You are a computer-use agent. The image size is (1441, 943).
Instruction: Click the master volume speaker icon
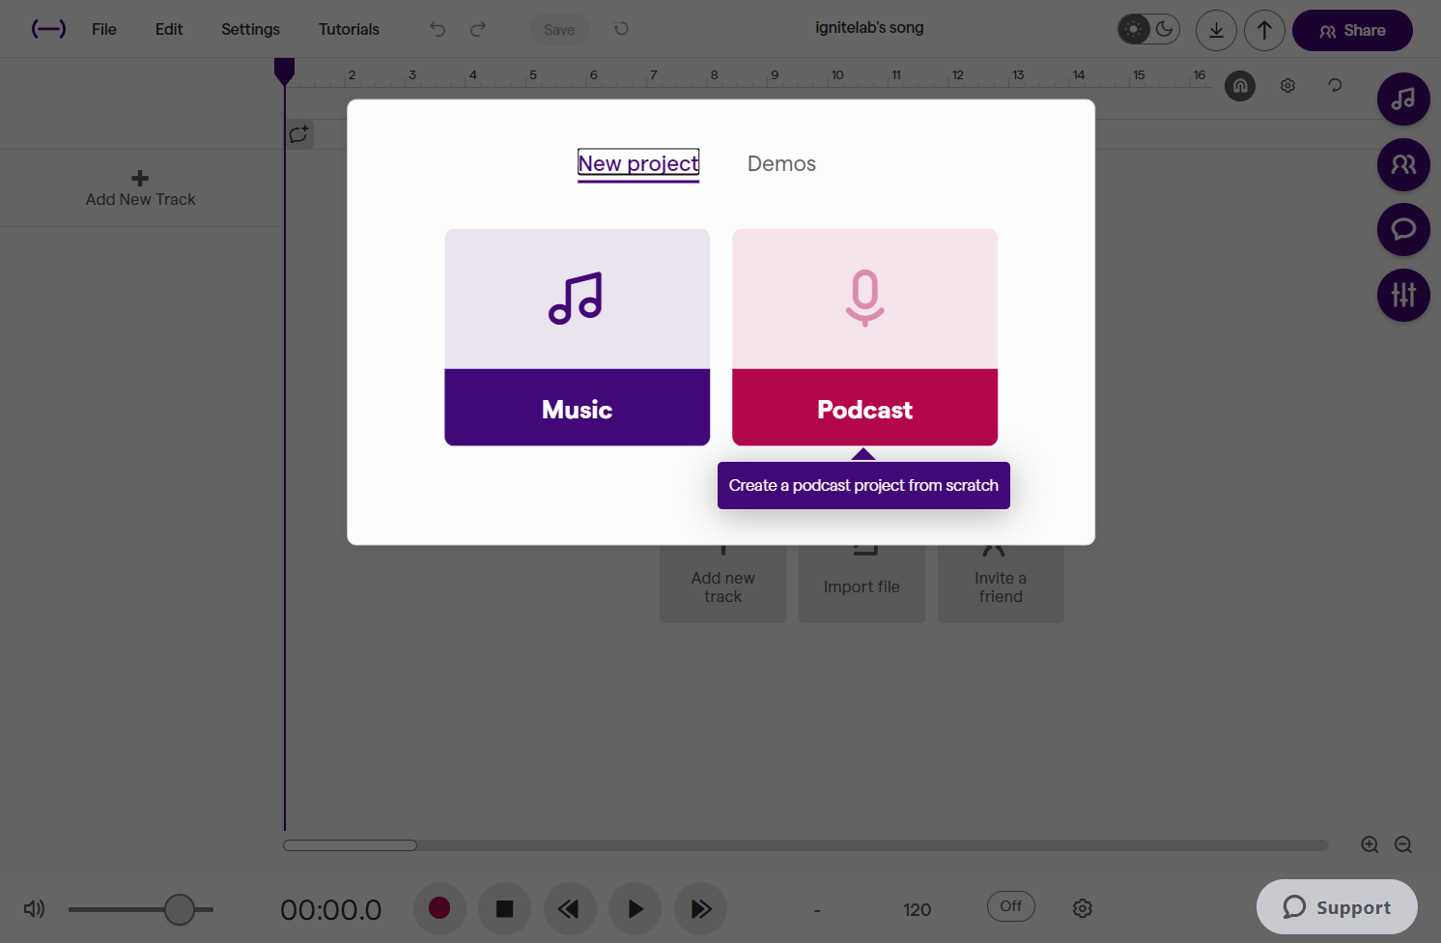click(x=34, y=908)
